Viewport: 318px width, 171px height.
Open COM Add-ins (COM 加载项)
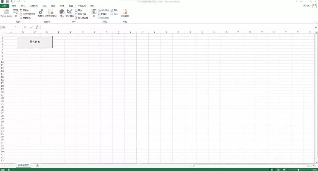tap(51, 13)
